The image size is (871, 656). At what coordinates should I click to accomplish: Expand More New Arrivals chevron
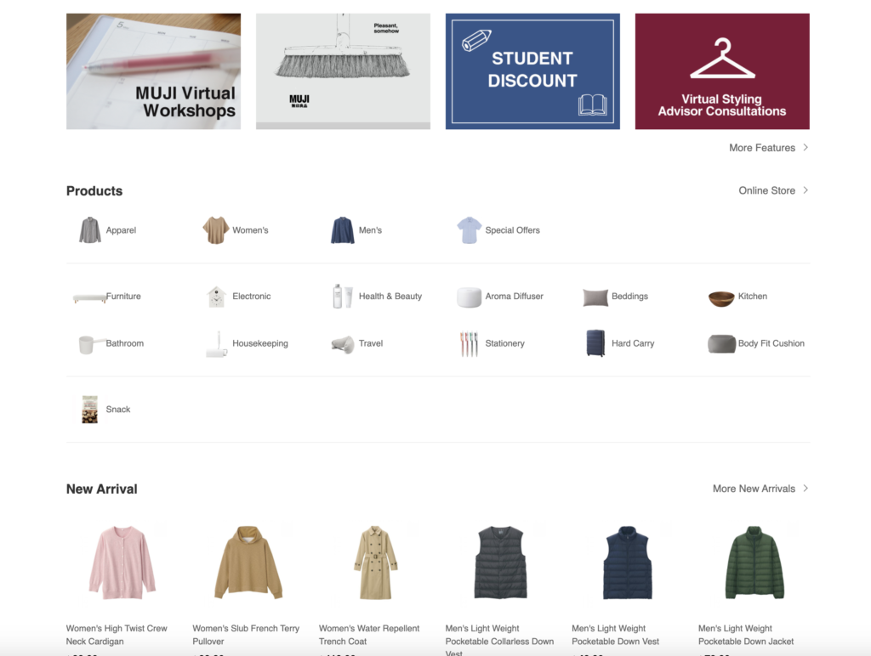806,489
